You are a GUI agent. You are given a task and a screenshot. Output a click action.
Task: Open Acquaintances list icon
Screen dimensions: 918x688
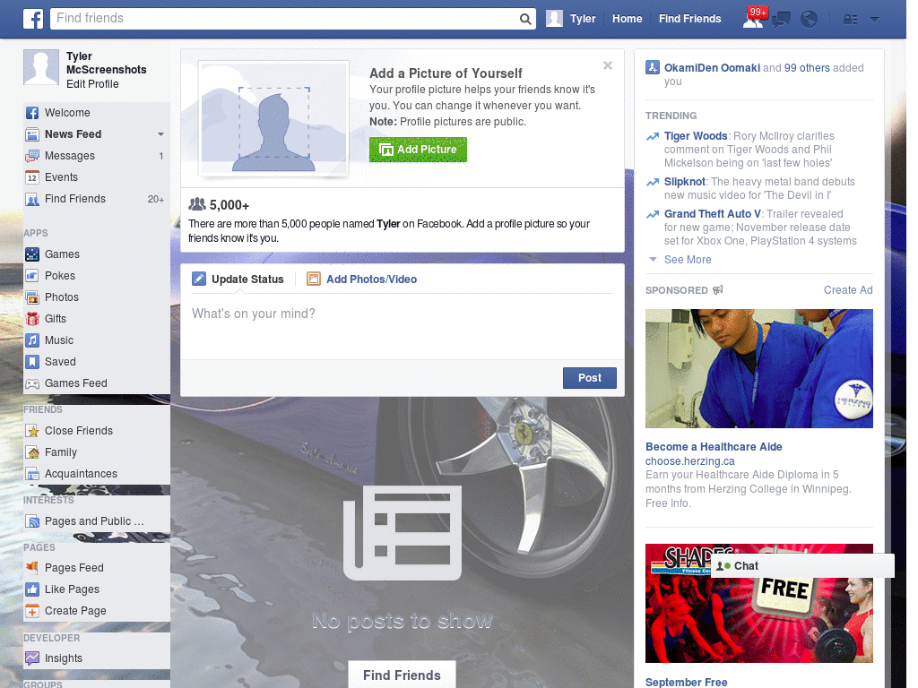[x=32, y=474]
